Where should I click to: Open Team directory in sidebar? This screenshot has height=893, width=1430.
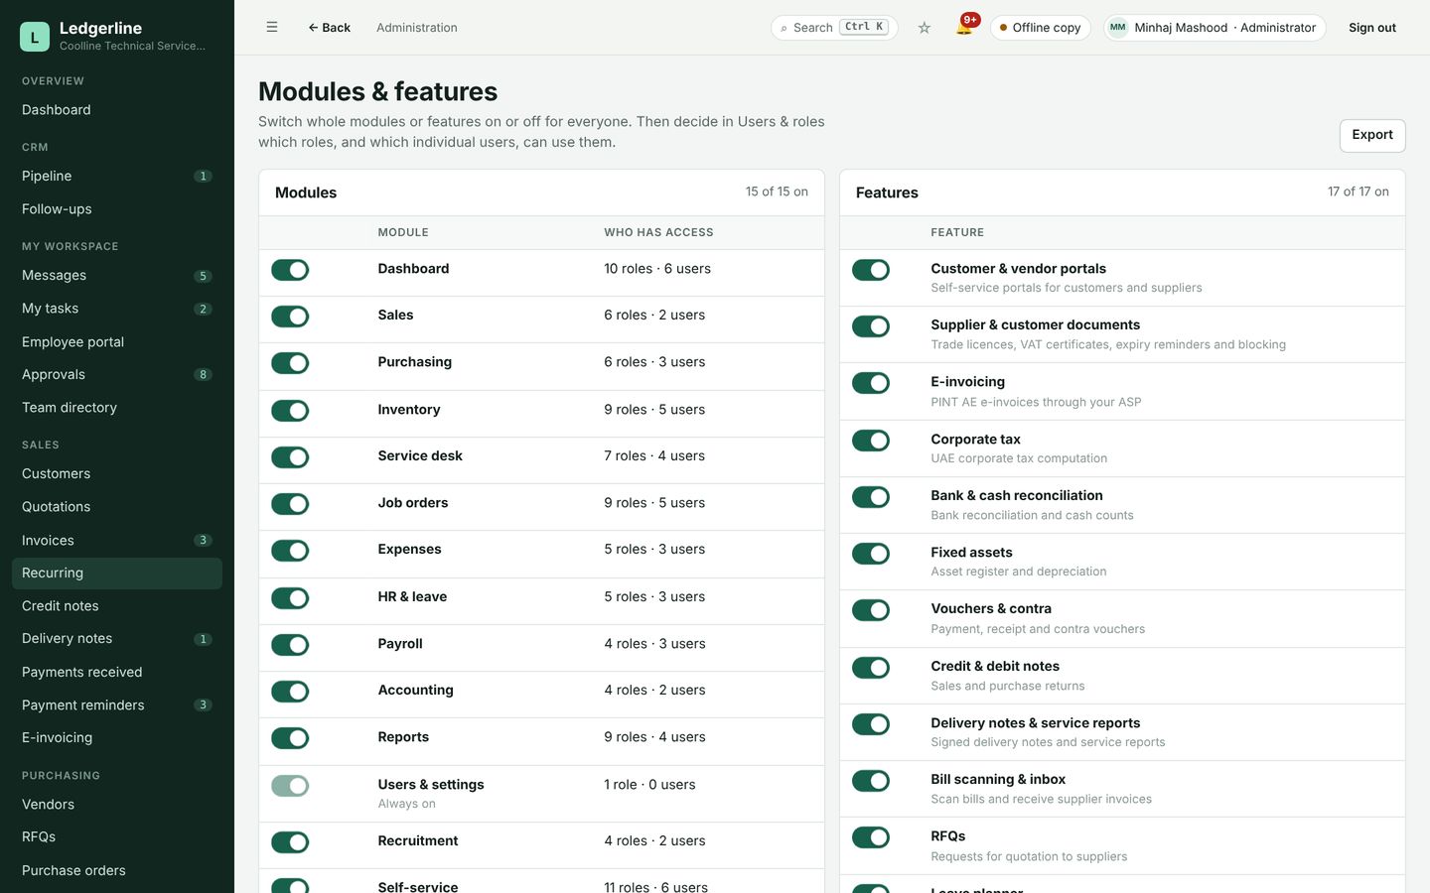(x=117, y=407)
